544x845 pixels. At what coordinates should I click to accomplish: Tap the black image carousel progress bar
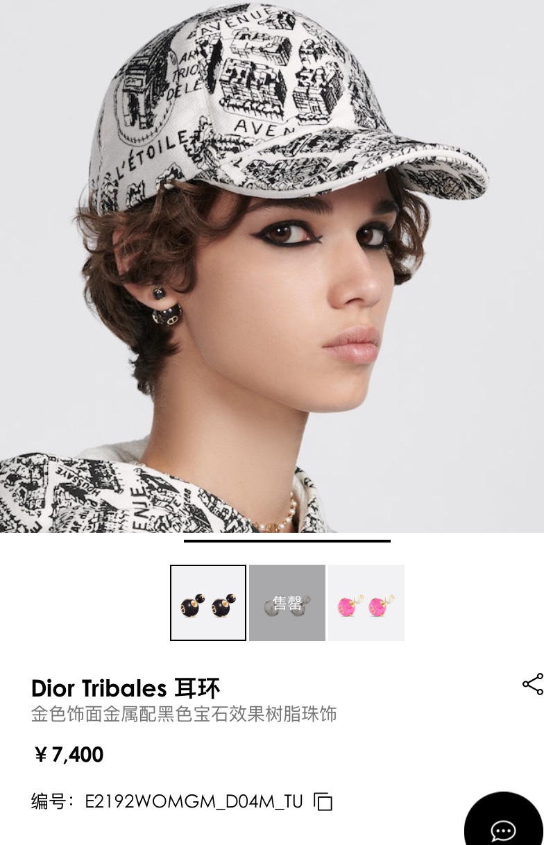(287, 540)
